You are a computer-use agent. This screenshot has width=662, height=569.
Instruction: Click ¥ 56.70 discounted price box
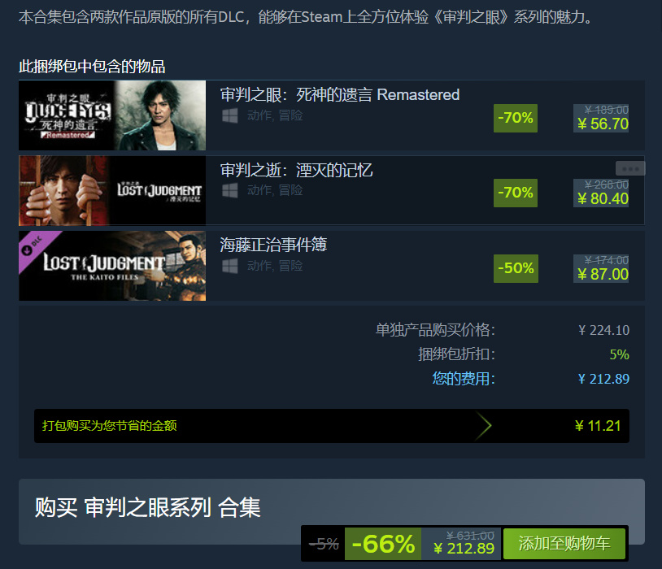coord(601,118)
